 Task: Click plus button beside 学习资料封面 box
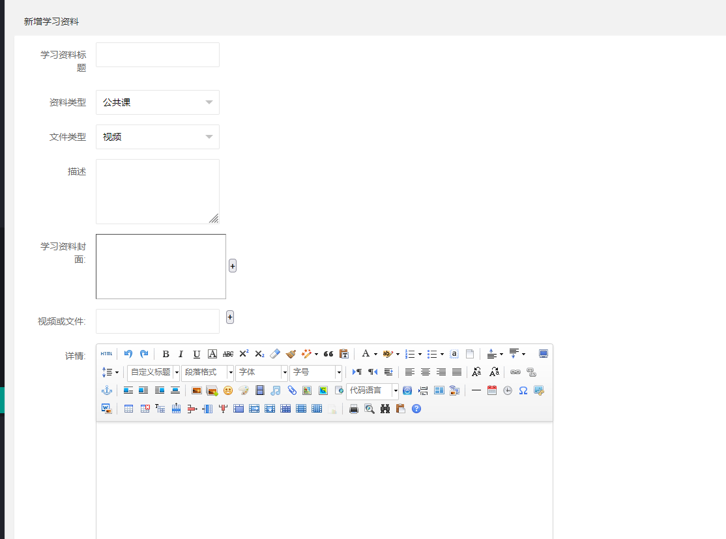[233, 266]
